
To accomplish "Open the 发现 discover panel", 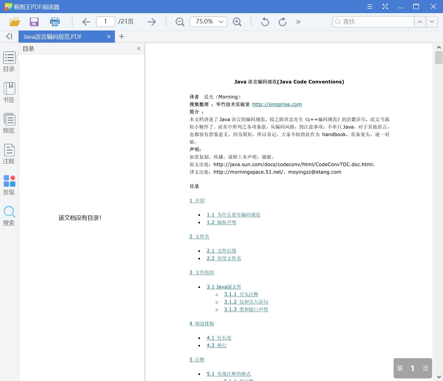I will 9,185.
